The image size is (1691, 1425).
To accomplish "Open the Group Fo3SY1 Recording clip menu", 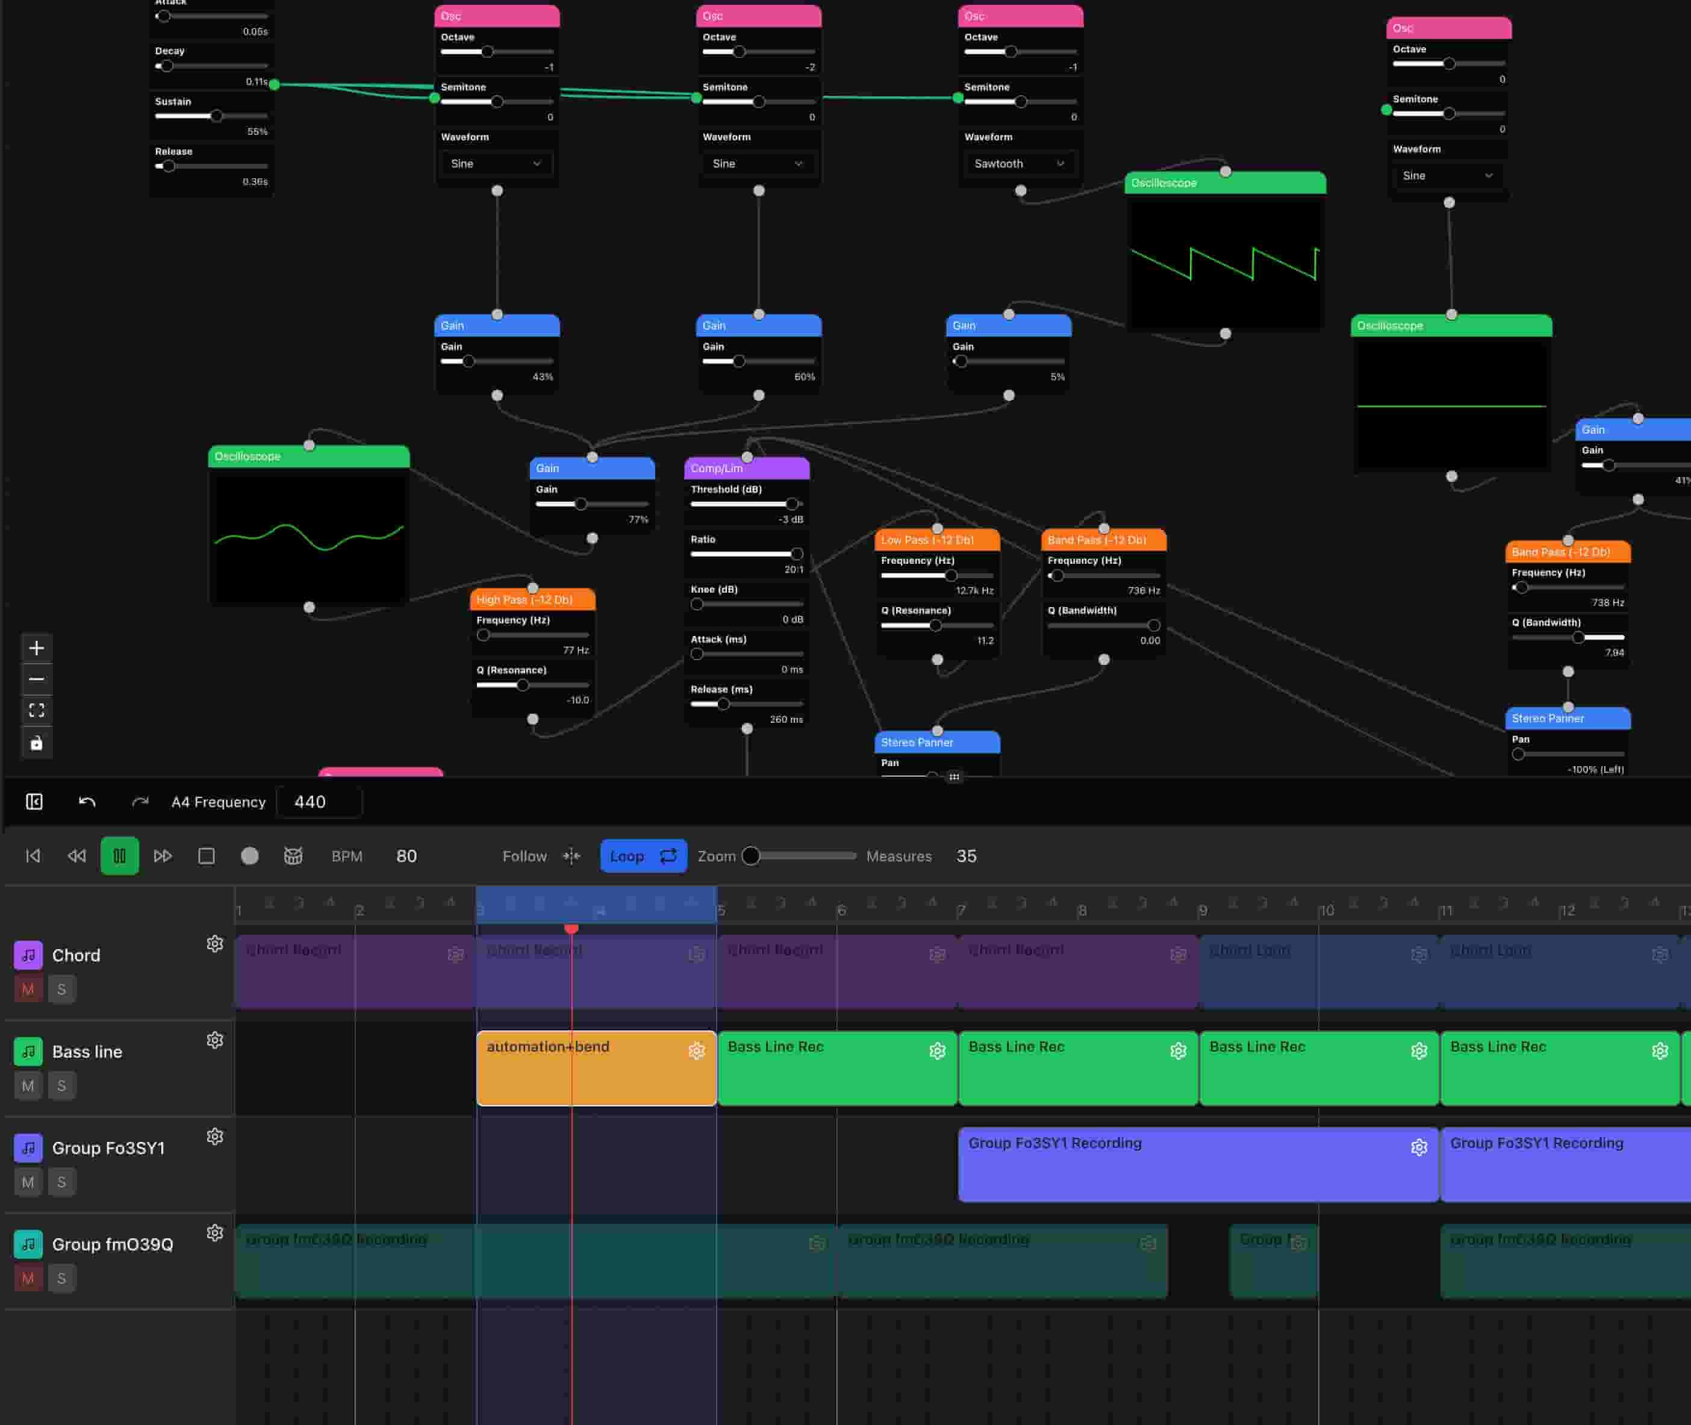I will click(x=1419, y=1147).
